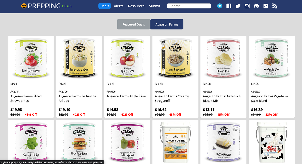This screenshot has height=164, width=302.
Task: Focus the Search input field
Action: coord(189,6)
